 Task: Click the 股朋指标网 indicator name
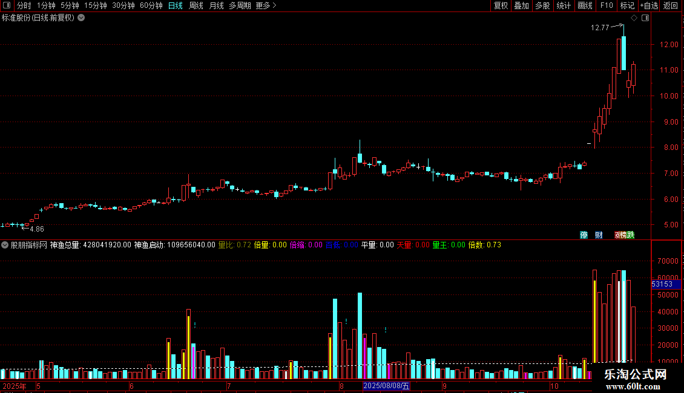pyautogui.click(x=29, y=245)
